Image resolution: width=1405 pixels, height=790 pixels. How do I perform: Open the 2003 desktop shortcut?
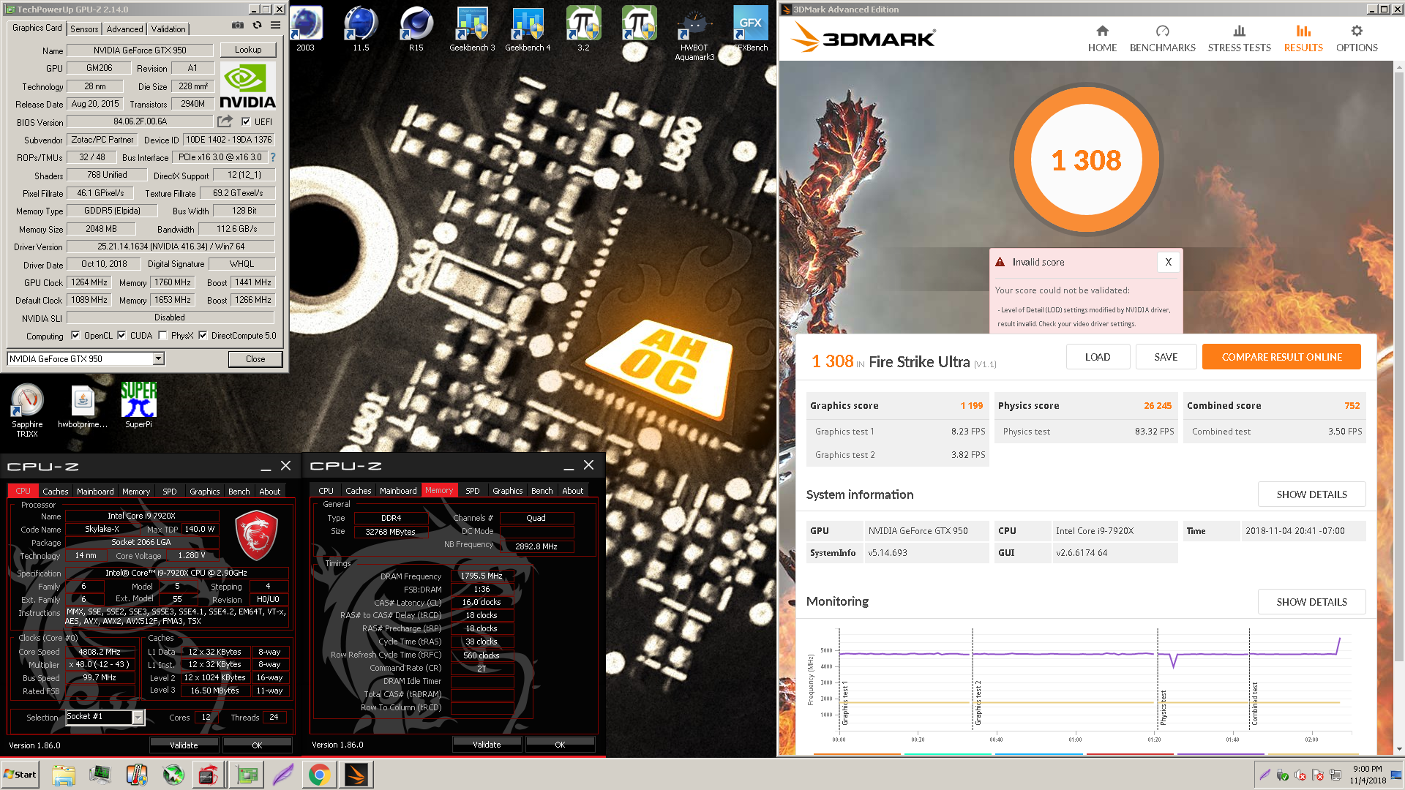[x=305, y=29]
